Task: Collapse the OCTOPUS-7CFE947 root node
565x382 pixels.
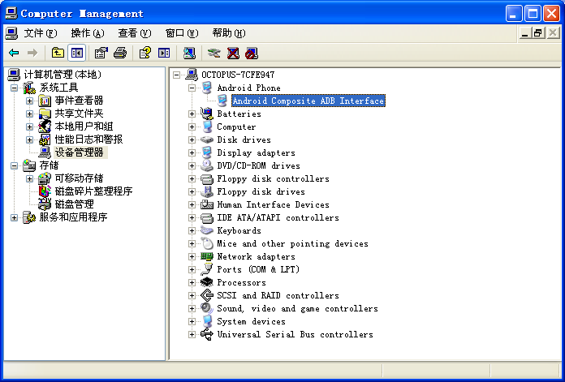Action: tap(176, 75)
